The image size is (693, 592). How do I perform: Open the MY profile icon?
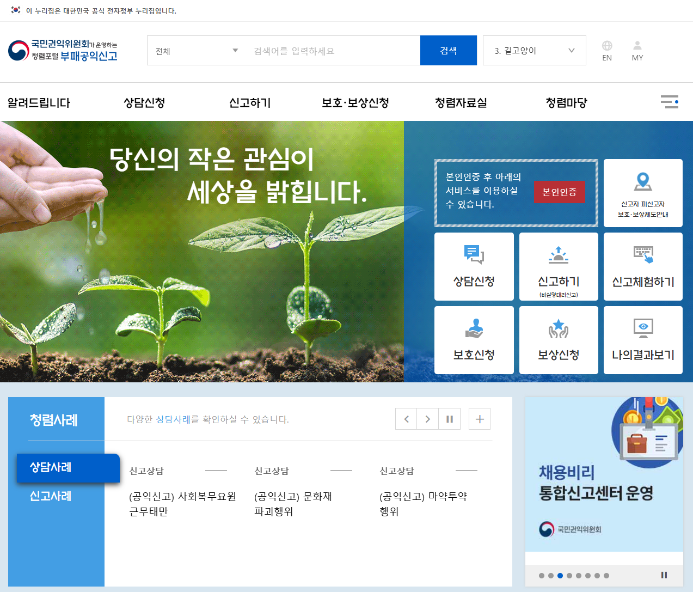(636, 50)
